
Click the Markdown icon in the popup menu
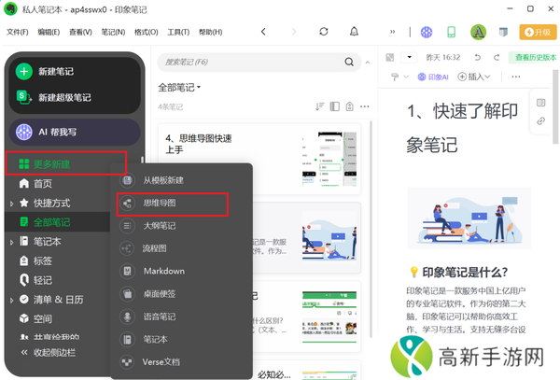[127, 271]
